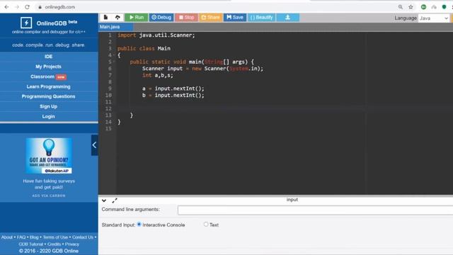This screenshot has width=453, height=255.
Task: Click the new file icon in toolbar
Action: (x=105, y=17)
